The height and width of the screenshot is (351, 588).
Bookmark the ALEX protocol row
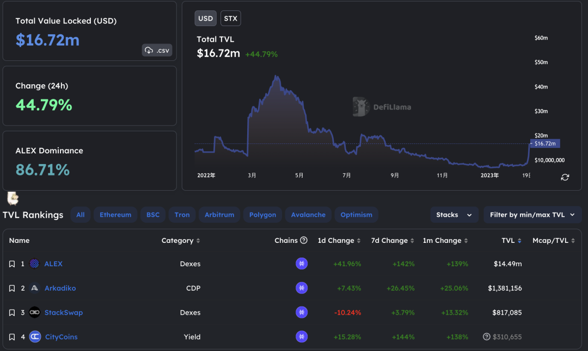[x=12, y=264]
